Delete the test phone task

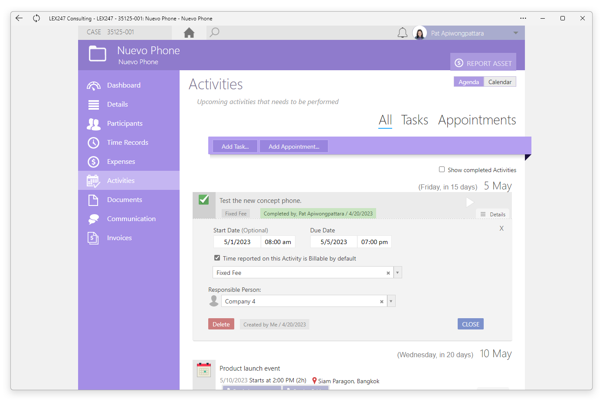click(221, 324)
